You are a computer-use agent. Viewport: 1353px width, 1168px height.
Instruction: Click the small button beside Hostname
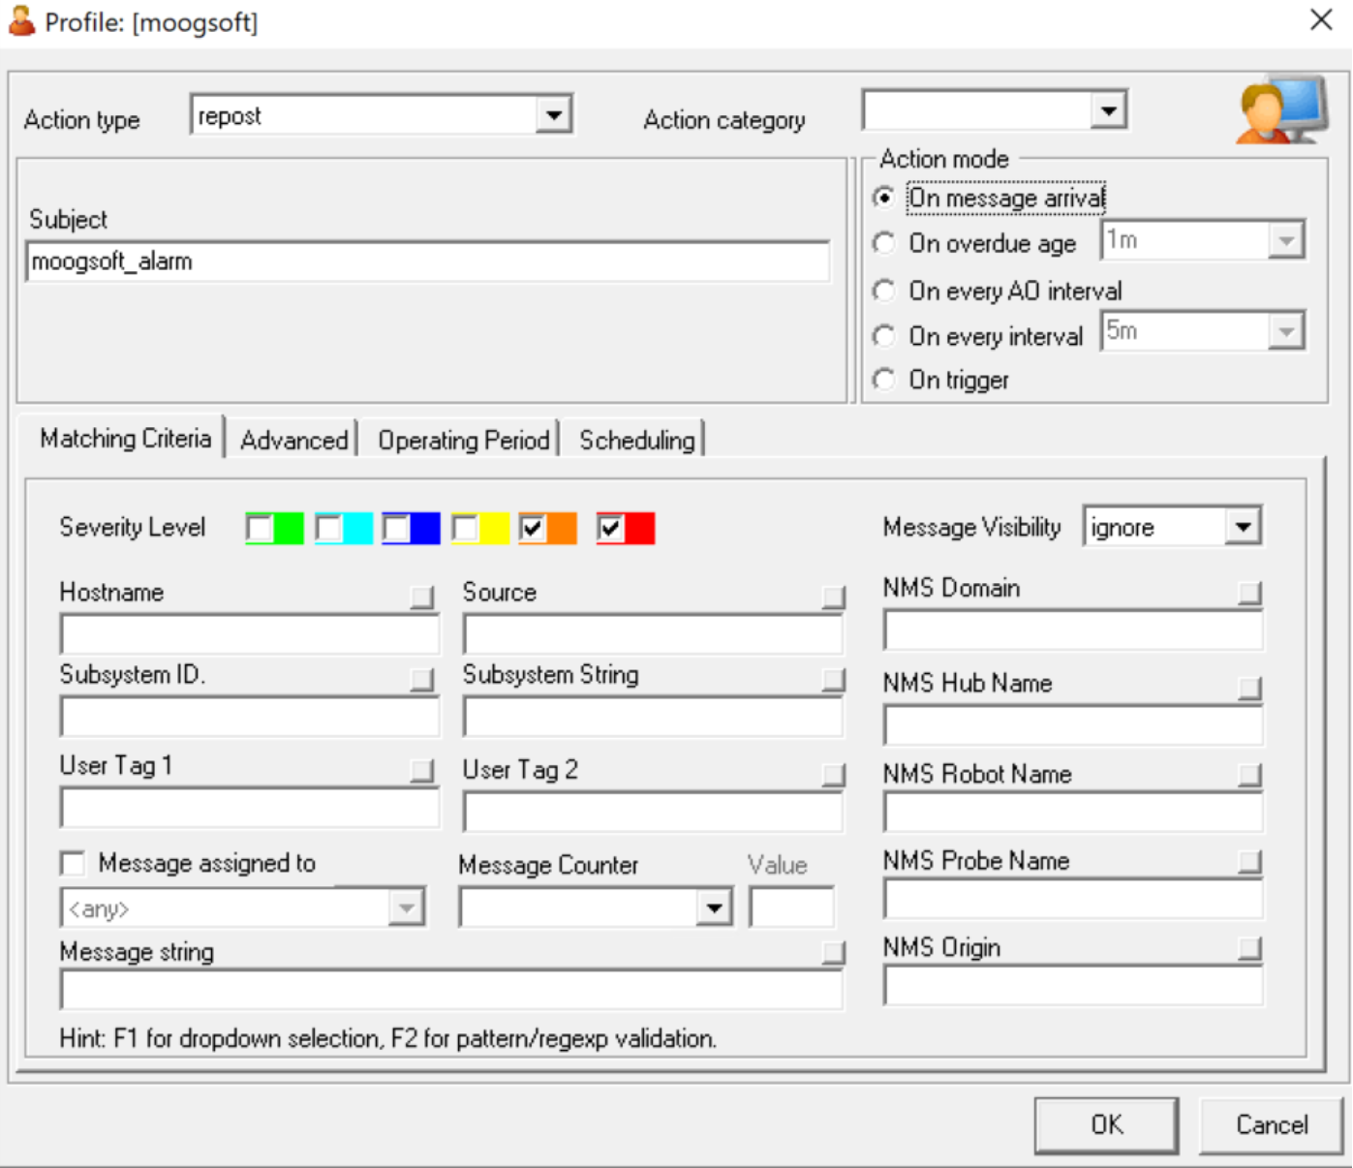tap(422, 597)
